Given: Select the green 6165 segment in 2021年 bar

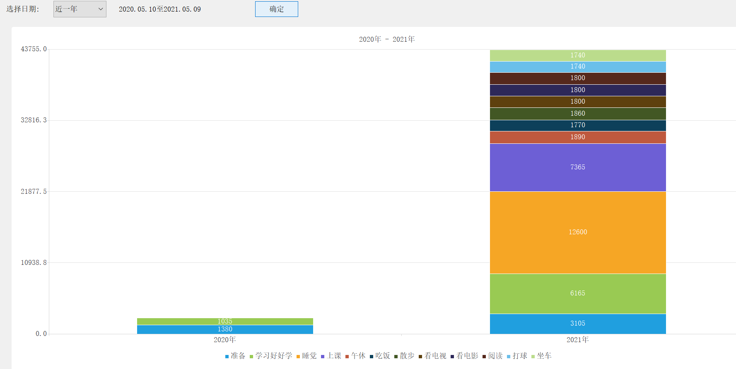Looking at the screenshot, I should [x=577, y=293].
